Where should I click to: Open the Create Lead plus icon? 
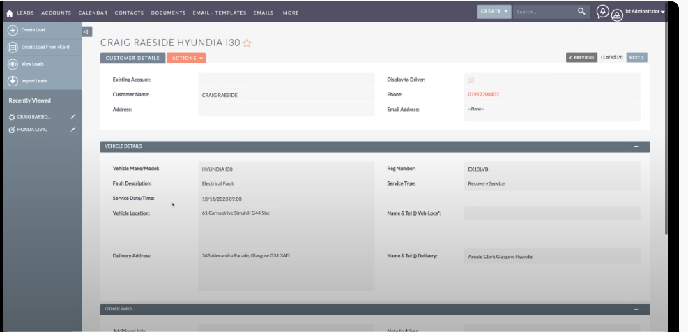click(x=13, y=30)
